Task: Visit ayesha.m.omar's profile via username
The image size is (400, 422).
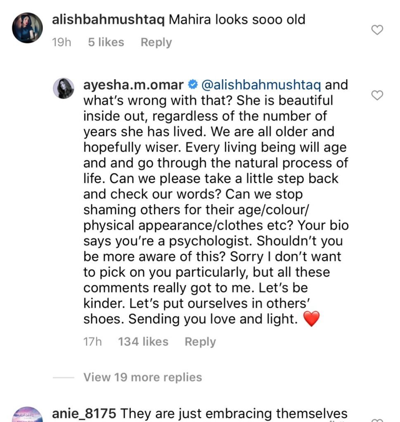Action: coord(134,85)
